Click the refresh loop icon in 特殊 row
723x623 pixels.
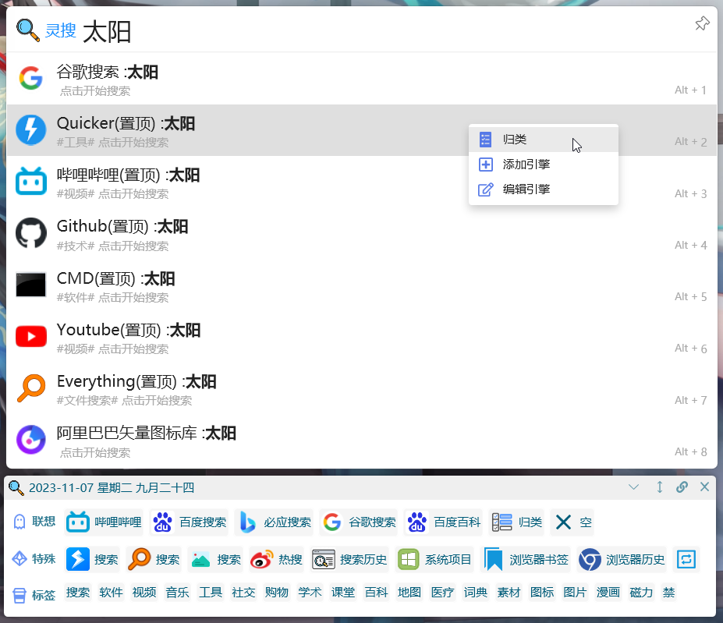[x=686, y=559]
